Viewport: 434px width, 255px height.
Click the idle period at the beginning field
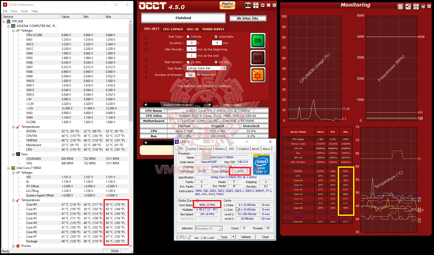pyautogui.click(x=192, y=49)
